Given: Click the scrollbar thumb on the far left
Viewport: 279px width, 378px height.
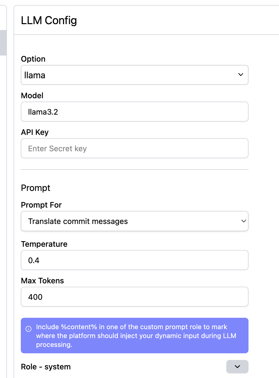Looking at the screenshot, I should [x=3, y=43].
